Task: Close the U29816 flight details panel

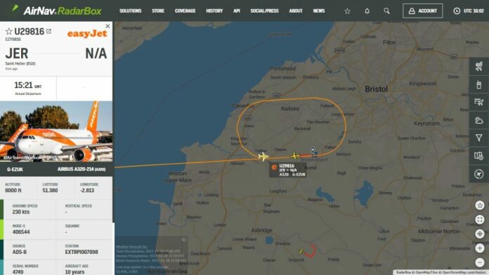Action: coord(107,26)
